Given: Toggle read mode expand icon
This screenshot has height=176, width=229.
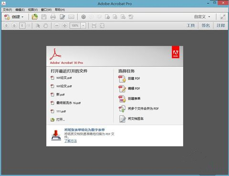Looking at the screenshot, I should pyautogui.click(x=223, y=17).
